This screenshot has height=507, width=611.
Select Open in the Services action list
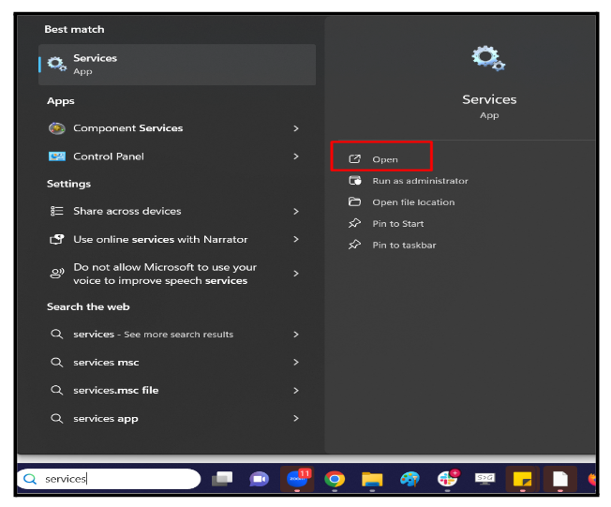(x=384, y=159)
